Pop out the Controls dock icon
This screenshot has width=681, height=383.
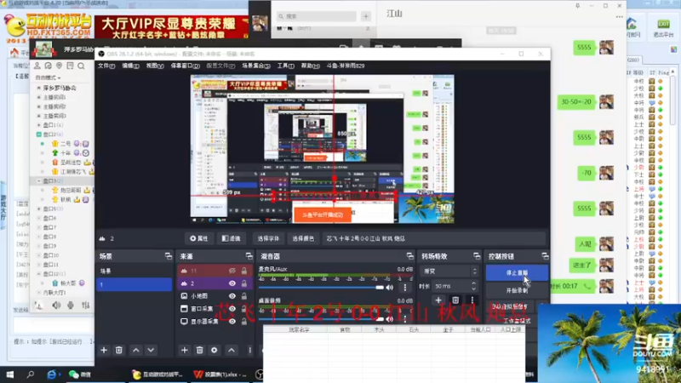coord(545,256)
